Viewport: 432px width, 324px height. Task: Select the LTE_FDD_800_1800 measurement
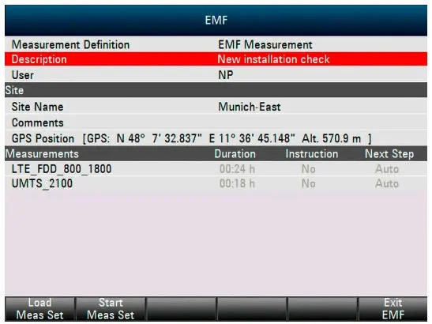click(x=62, y=169)
